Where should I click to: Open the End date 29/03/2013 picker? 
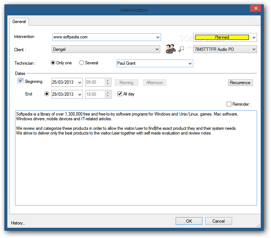(x=80, y=94)
